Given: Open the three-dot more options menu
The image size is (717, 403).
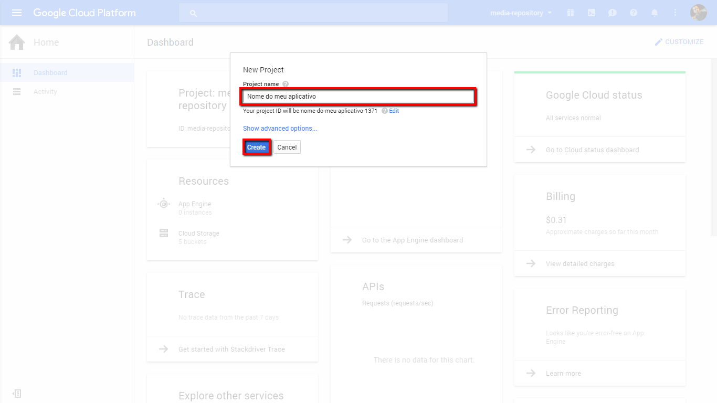Looking at the screenshot, I should 676,13.
